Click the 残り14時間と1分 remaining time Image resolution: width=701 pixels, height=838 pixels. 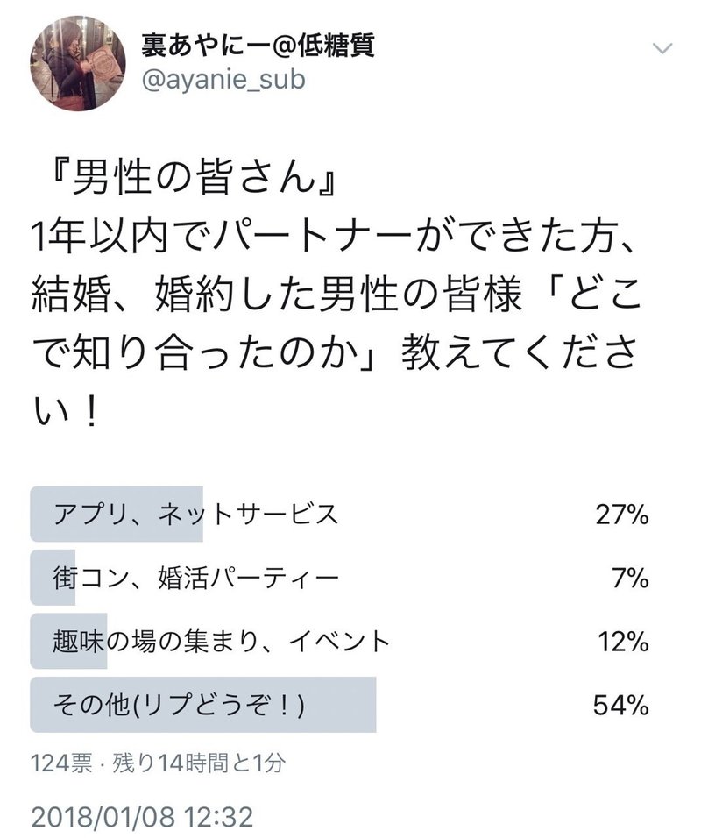pos(198,763)
